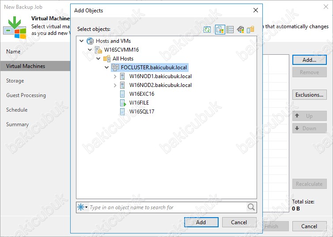Click the backup job wizard header icon
This screenshot has width=333, height=237.
[15, 27]
